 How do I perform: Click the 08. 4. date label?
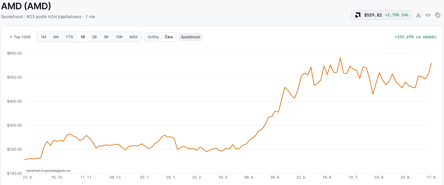point(249,177)
